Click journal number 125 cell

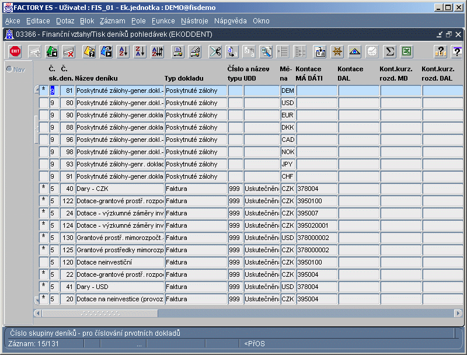(67, 250)
